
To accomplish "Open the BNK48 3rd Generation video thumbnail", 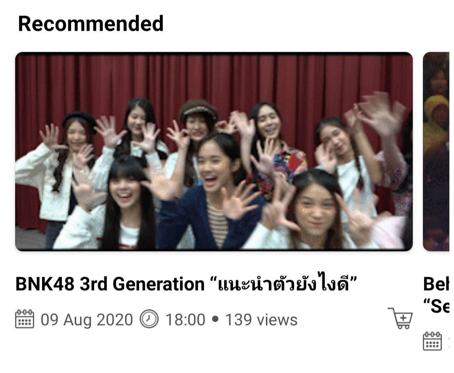I will point(214,152).
